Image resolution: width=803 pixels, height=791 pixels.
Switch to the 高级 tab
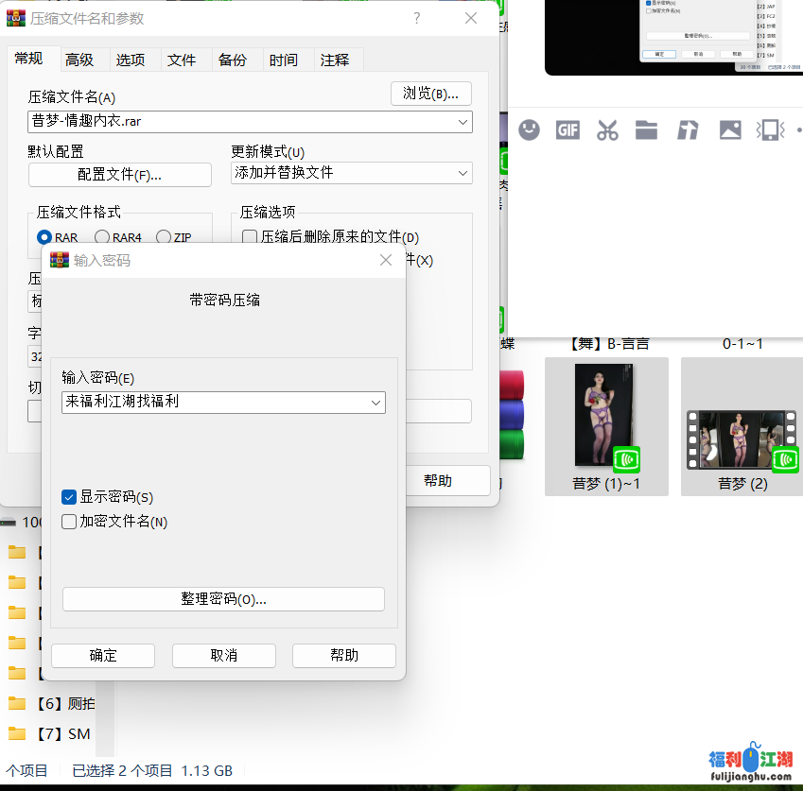coord(79,60)
